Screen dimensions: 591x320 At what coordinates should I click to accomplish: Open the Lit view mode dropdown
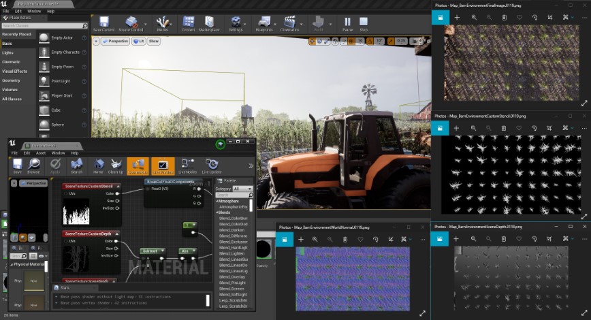tap(138, 41)
